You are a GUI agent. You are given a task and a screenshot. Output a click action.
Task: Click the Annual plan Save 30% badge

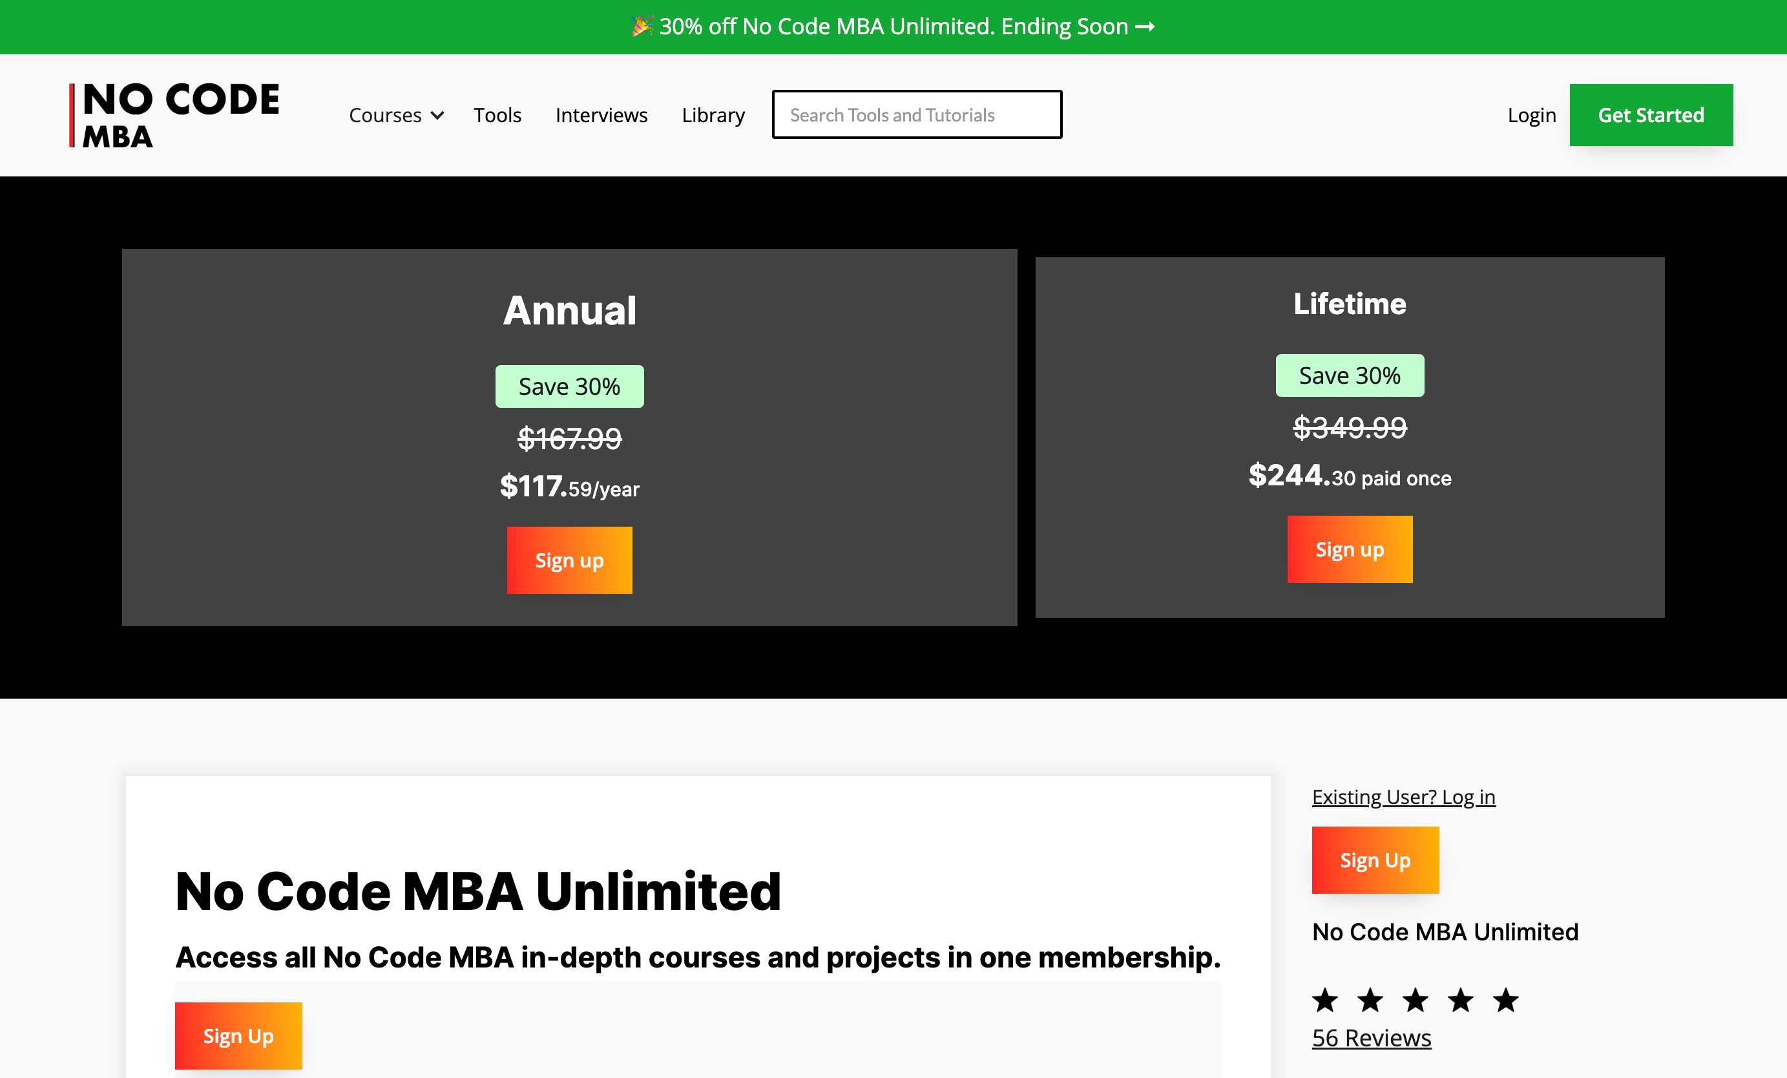[569, 386]
